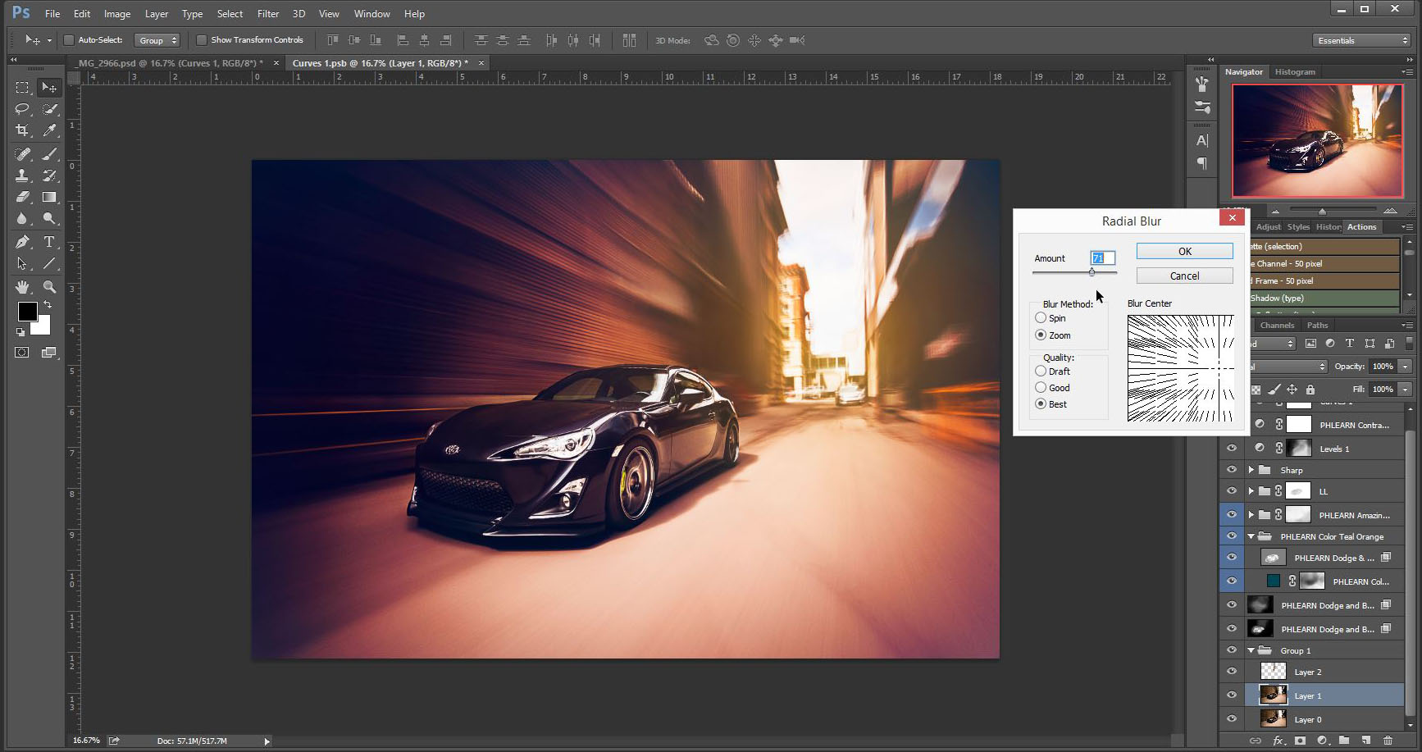Select the Zoom tool in toolbox
This screenshot has height=752, width=1422.
click(x=49, y=287)
